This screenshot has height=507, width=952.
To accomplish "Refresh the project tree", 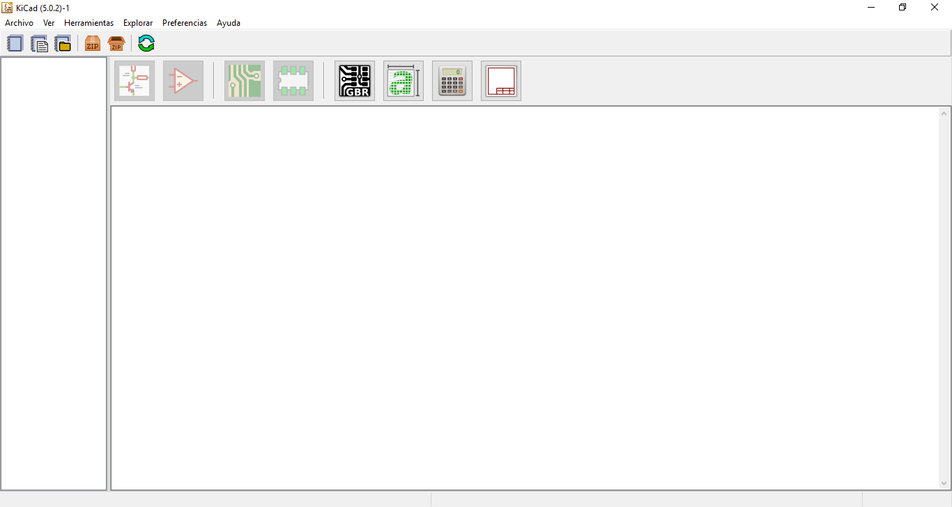I will [146, 44].
